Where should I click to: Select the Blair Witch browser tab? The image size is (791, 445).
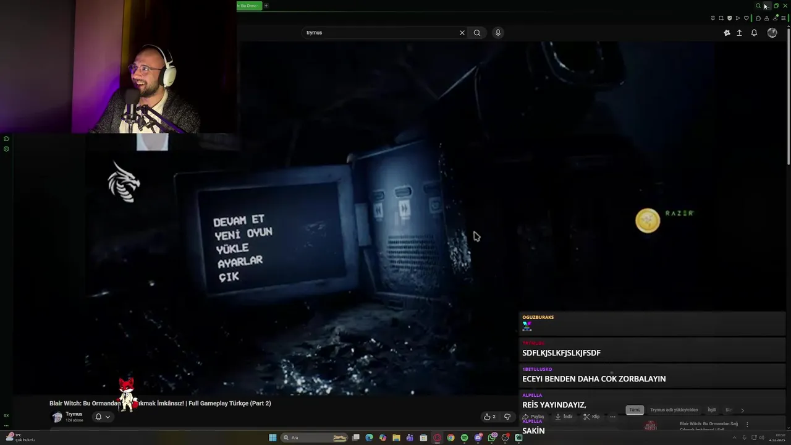click(249, 6)
